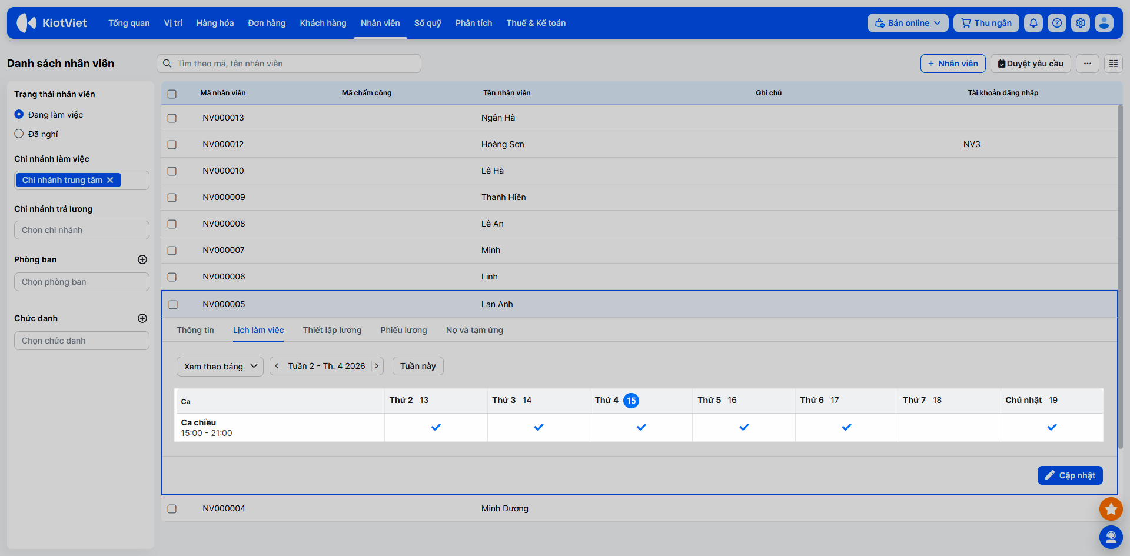Click the orange star floating button

click(x=1111, y=509)
